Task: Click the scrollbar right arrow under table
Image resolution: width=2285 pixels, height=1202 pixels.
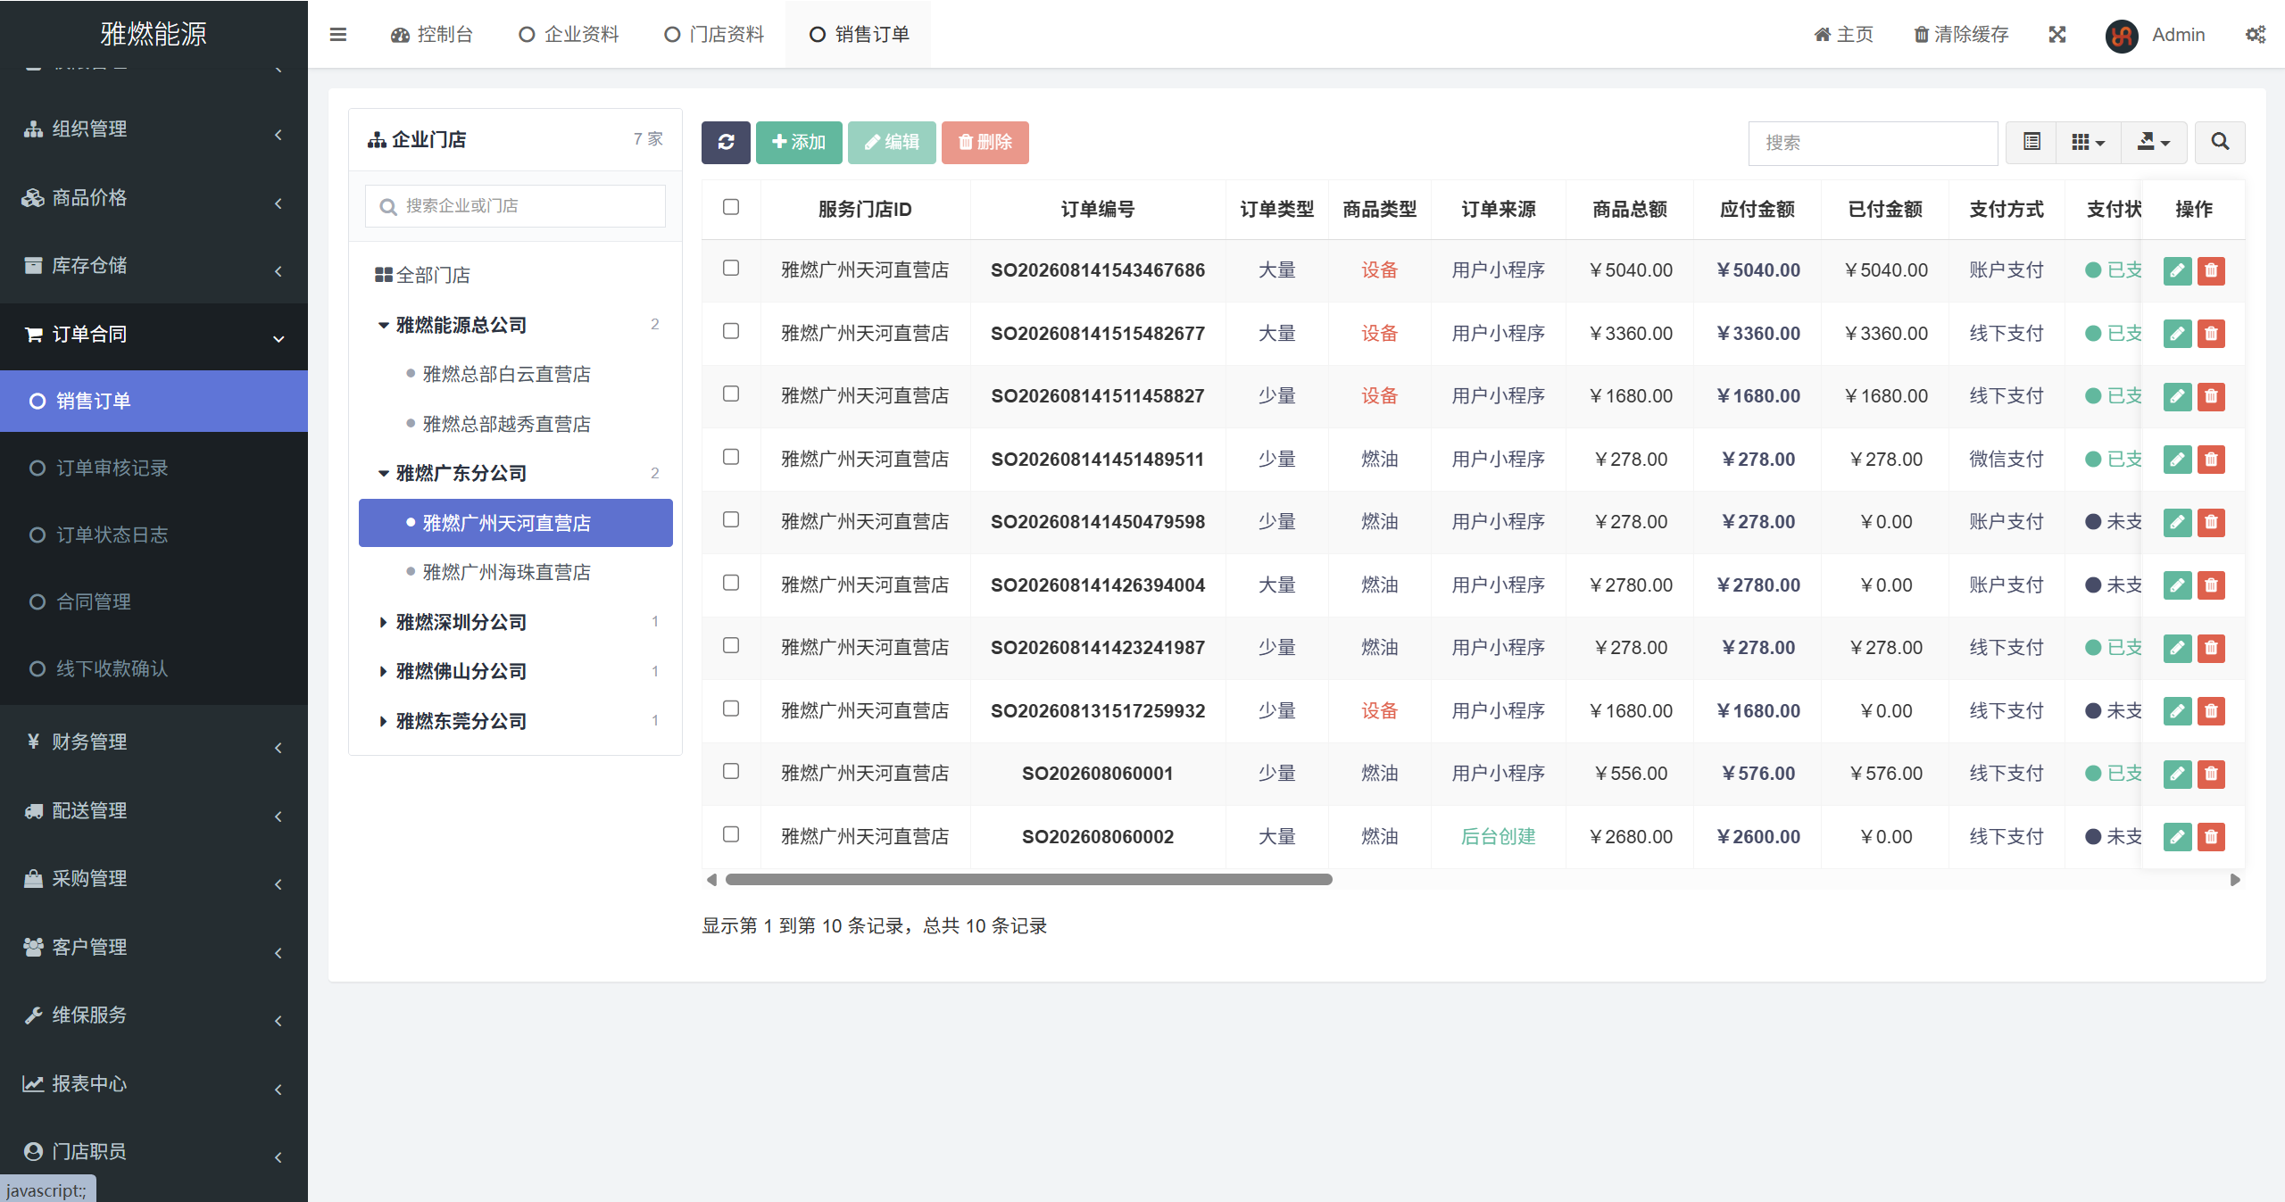Action: [2235, 880]
